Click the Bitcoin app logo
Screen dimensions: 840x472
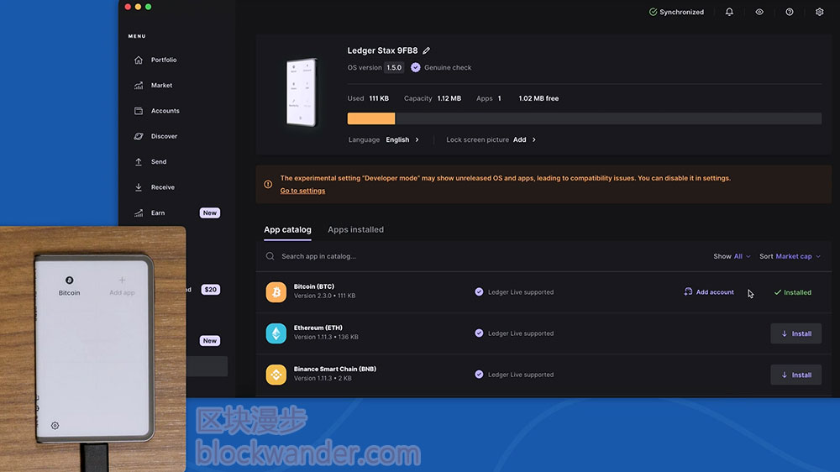coord(276,292)
